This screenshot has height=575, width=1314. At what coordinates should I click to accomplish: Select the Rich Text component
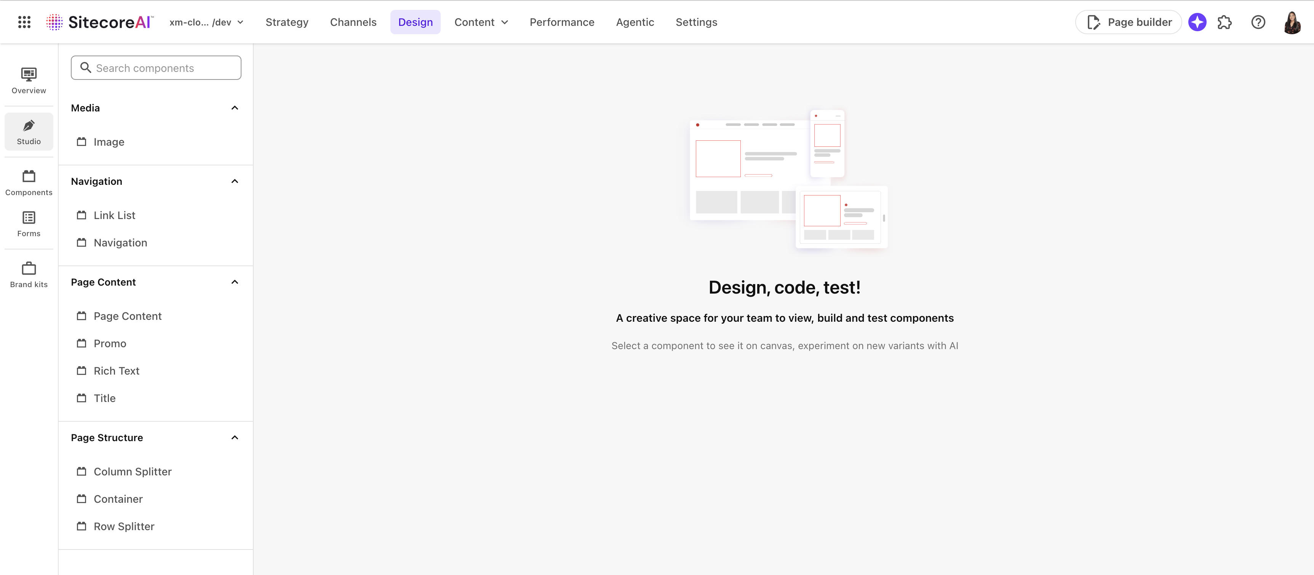point(116,371)
